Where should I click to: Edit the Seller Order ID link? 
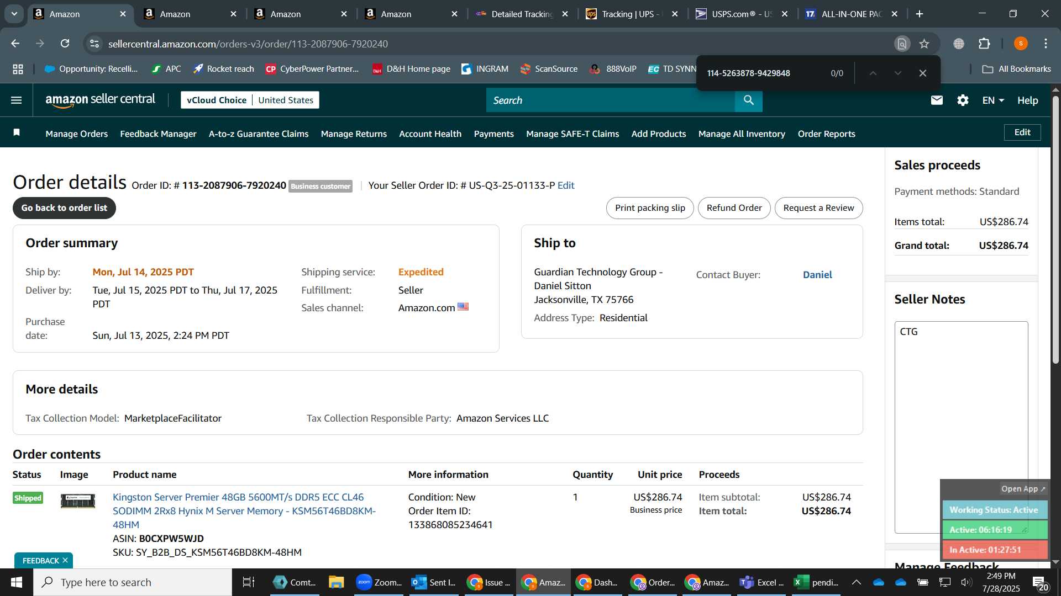click(566, 185)
